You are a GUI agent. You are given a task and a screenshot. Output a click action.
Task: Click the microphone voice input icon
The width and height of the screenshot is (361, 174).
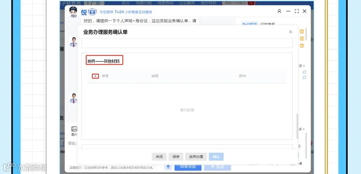tap(168, 166)
